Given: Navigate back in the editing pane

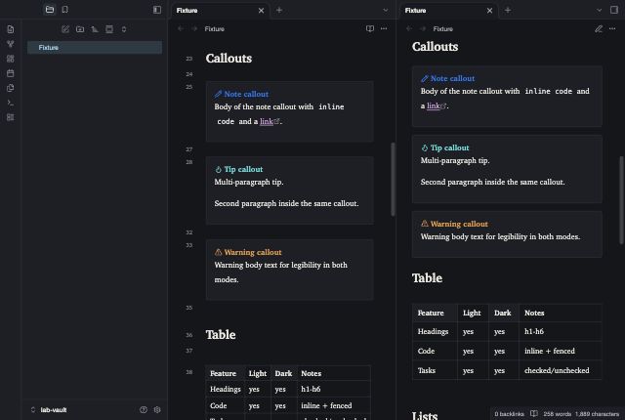Looking at the screenshot, I should 181,28.
